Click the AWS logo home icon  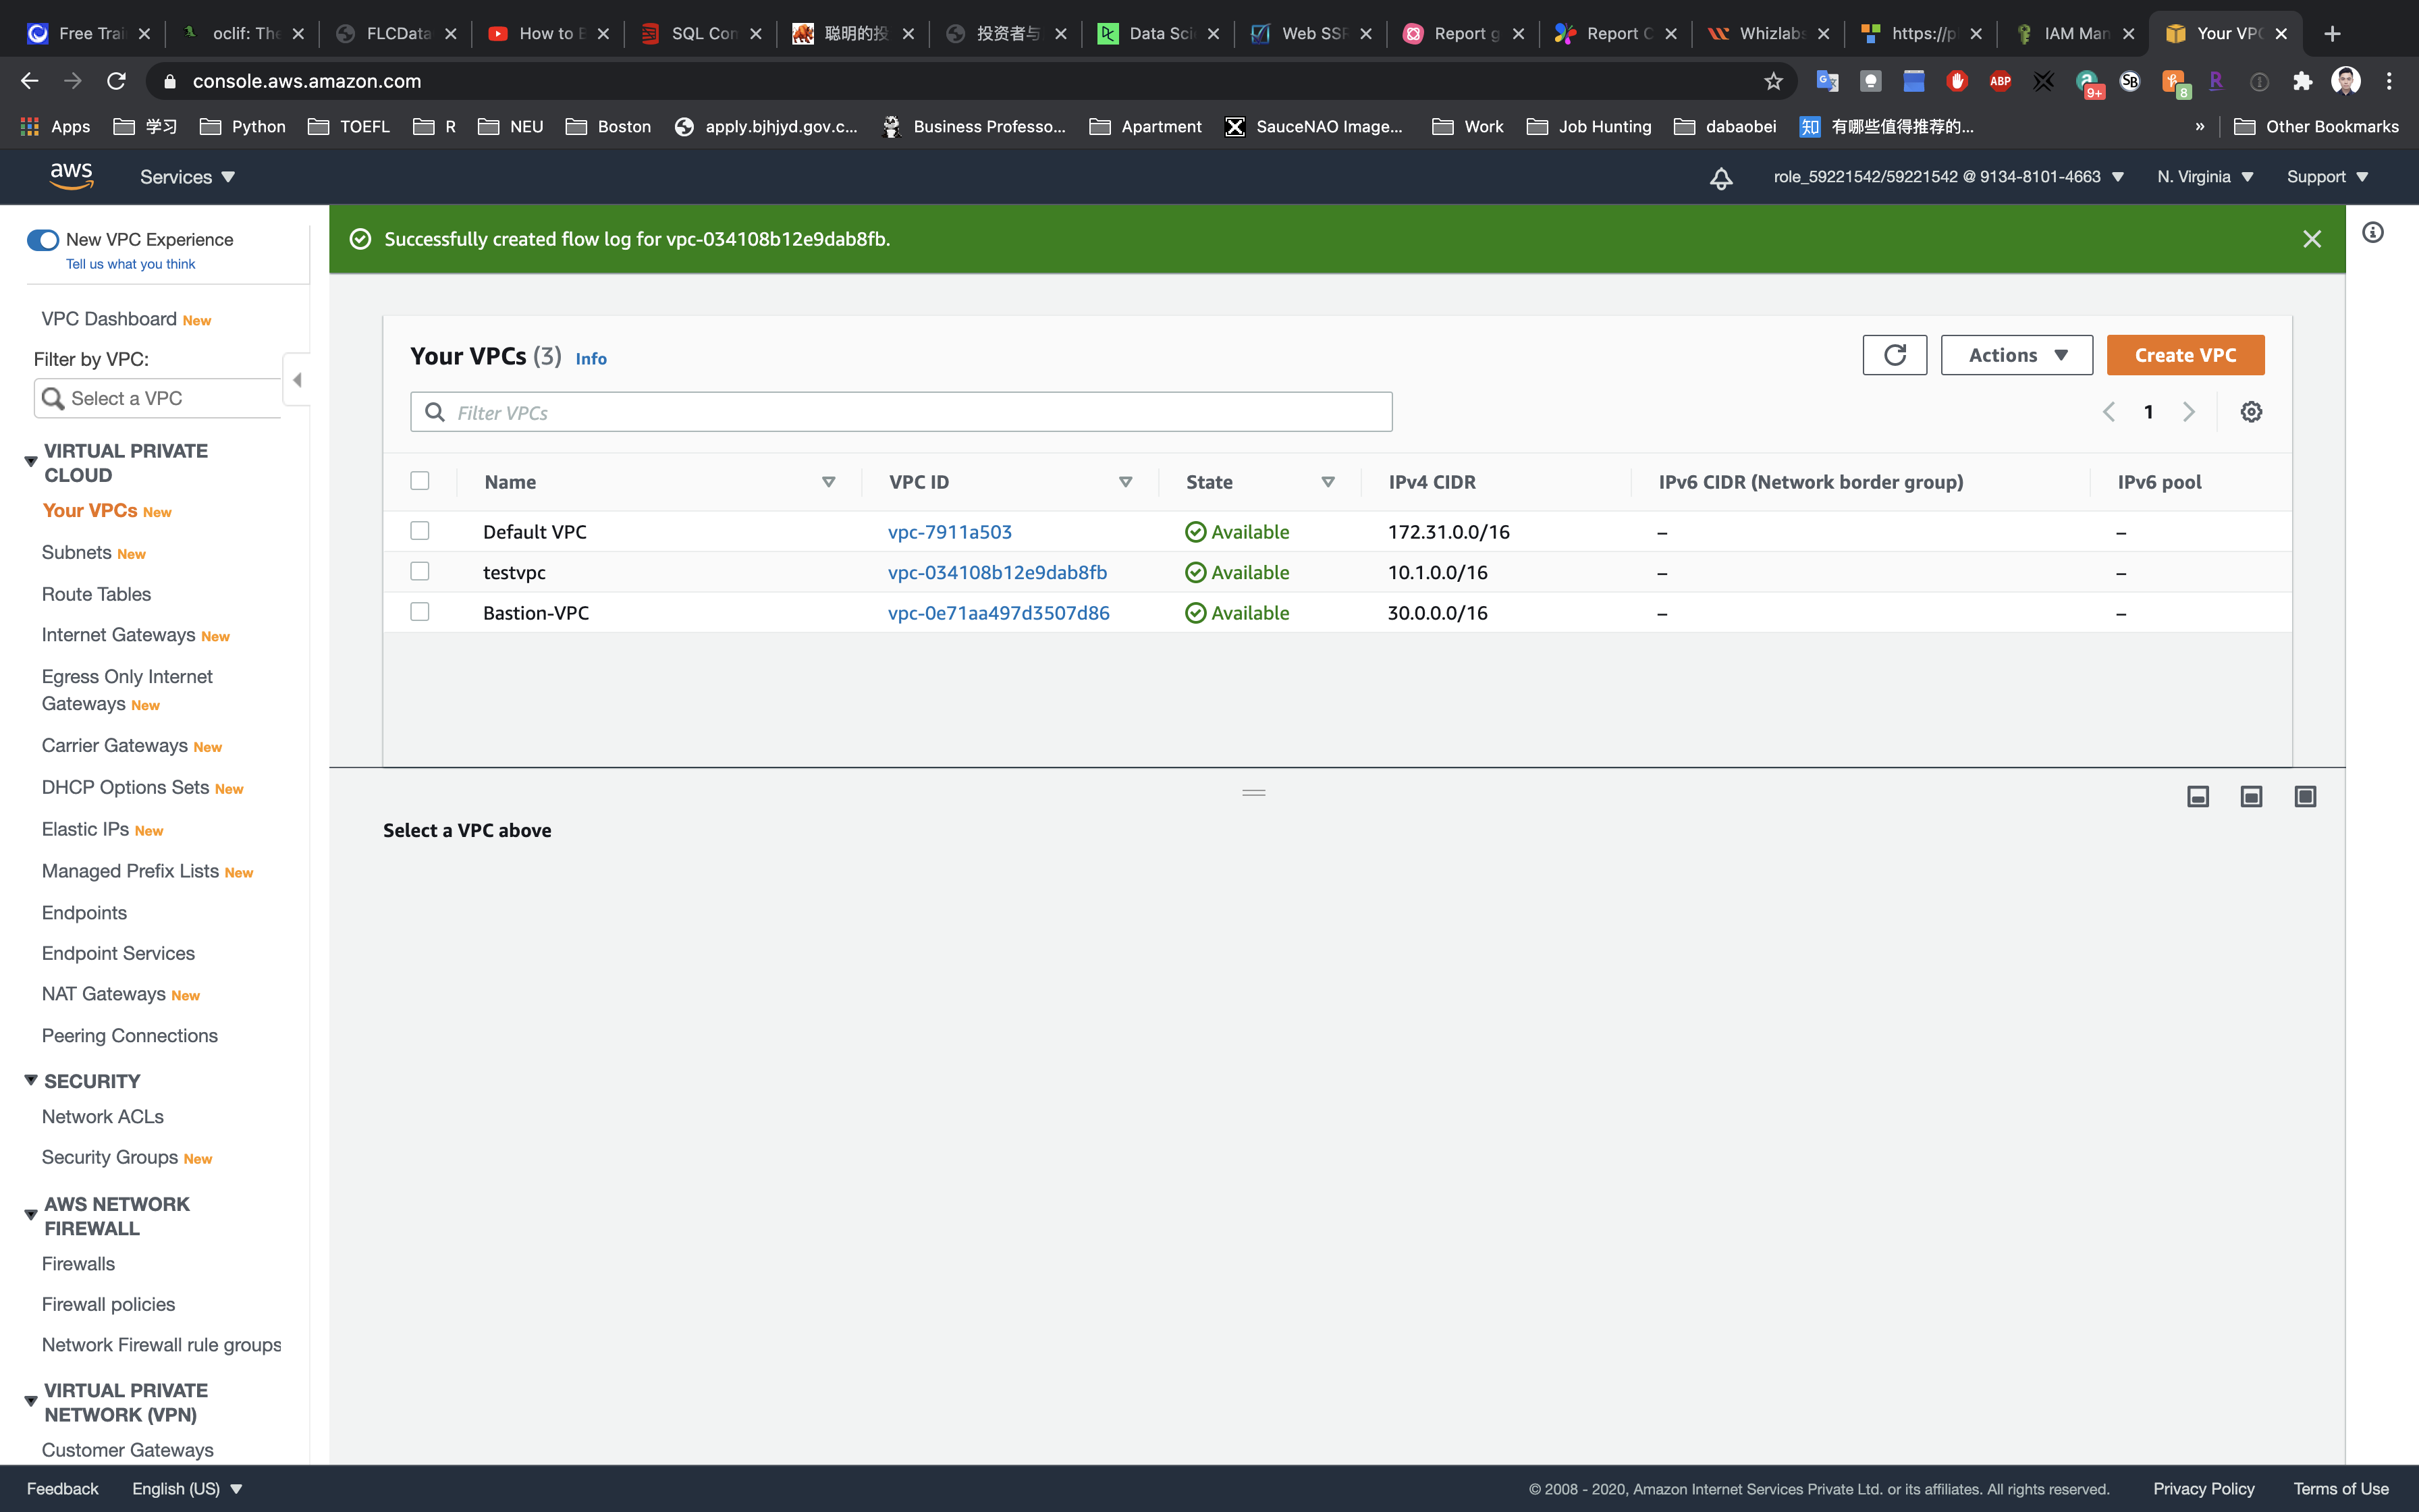pos(72,176)
